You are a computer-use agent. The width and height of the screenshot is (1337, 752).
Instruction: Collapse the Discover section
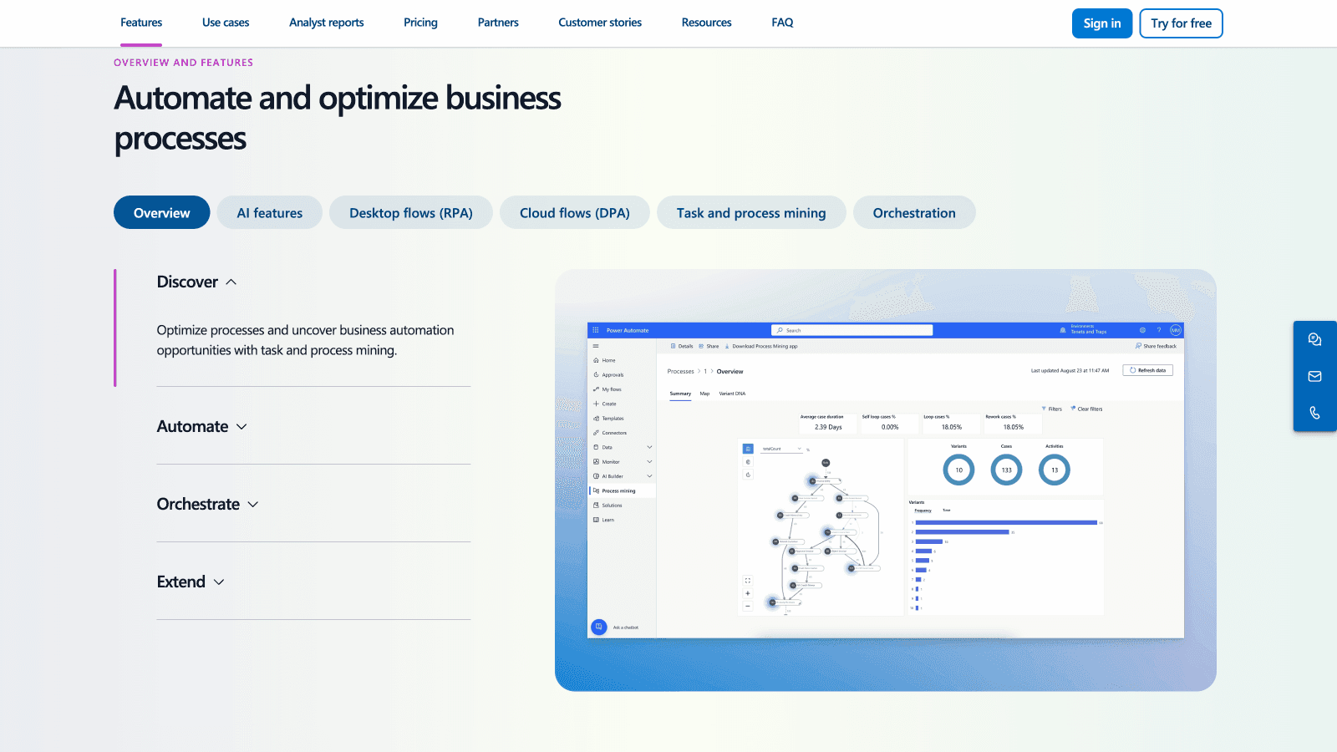click(197, 282)
